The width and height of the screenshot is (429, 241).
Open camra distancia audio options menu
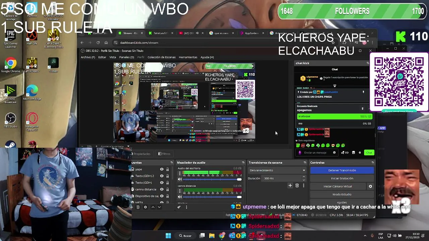pos(180,191)
